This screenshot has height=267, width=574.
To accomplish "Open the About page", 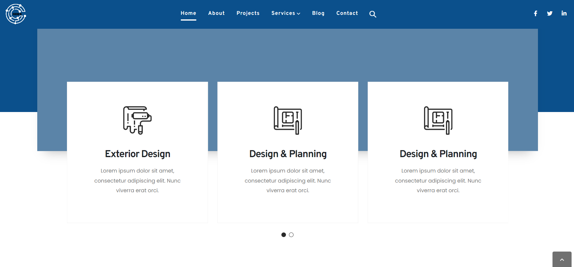I will click(216, 13).
